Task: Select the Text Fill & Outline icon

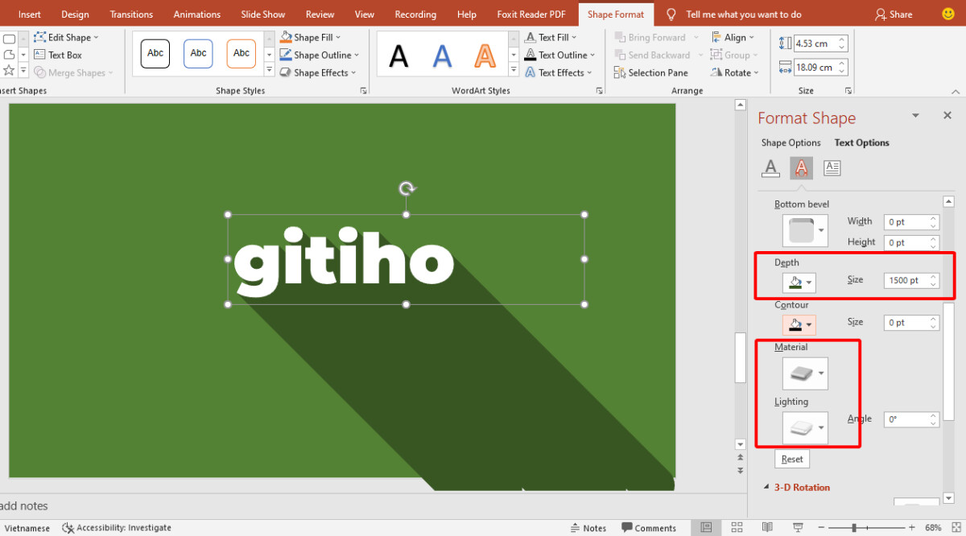Action: [x=770, y=167]
